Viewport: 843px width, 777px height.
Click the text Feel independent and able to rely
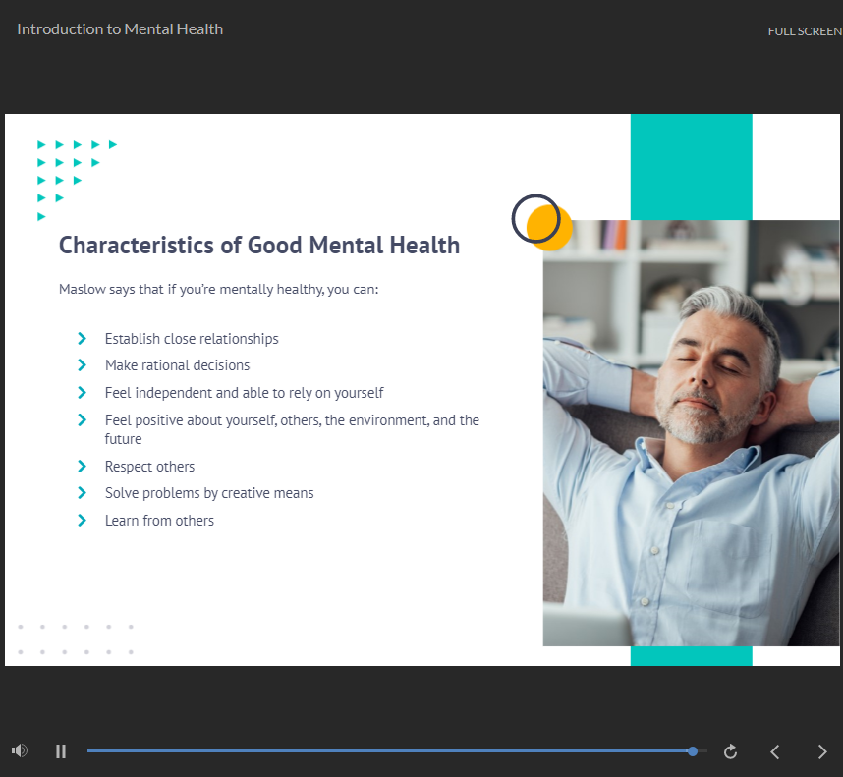click(244, 393)
